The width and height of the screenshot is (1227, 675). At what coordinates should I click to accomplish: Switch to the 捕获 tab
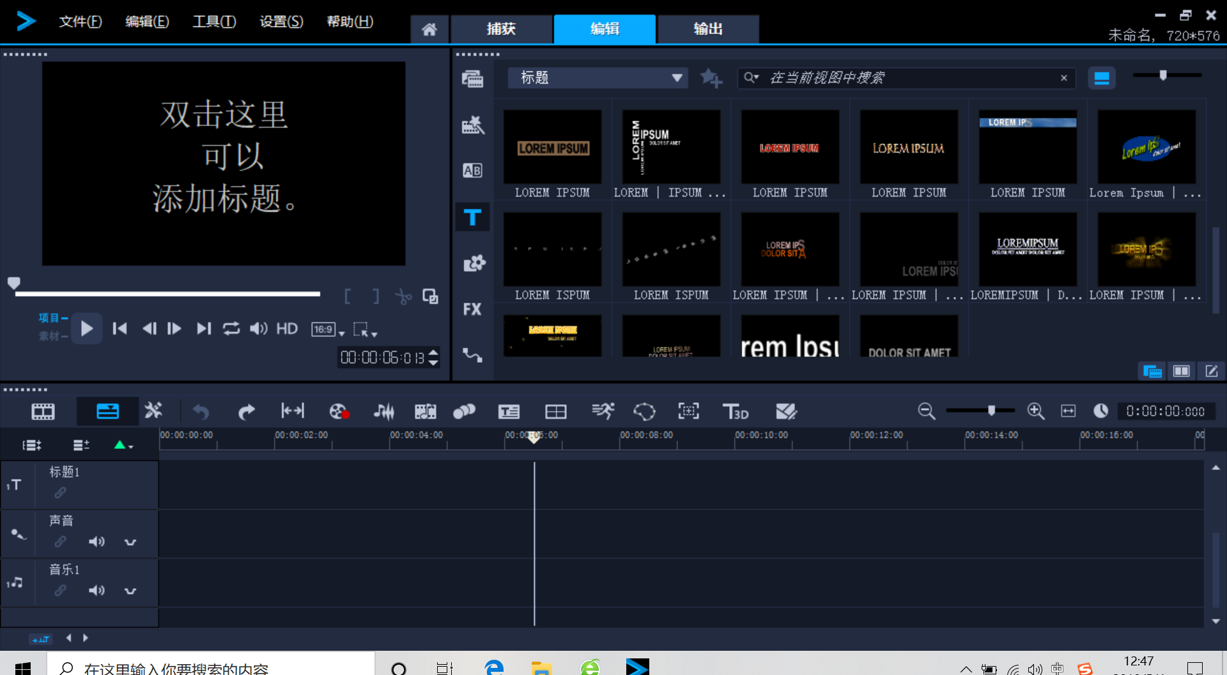501,29
